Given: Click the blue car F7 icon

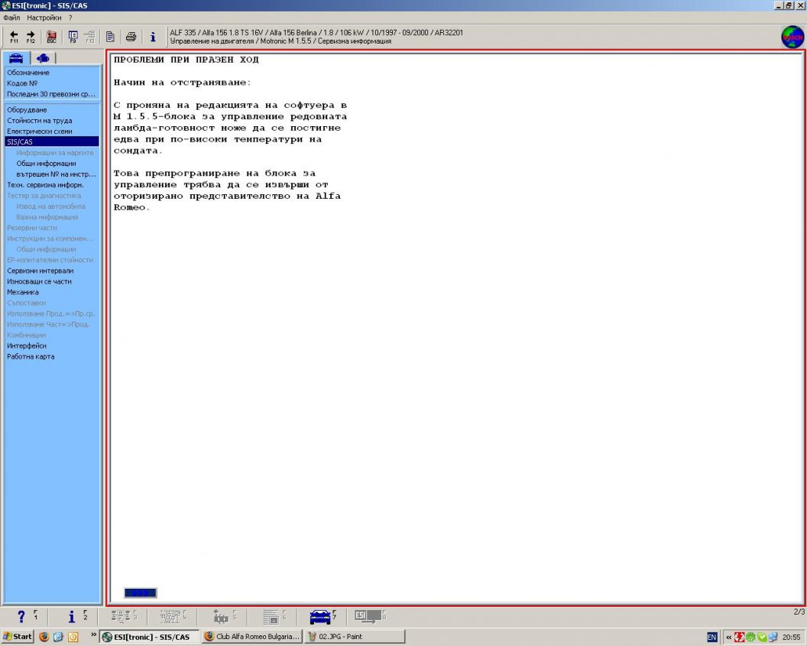Looking at the screenshot, I should pyautogui.click(x=321, y=617).
